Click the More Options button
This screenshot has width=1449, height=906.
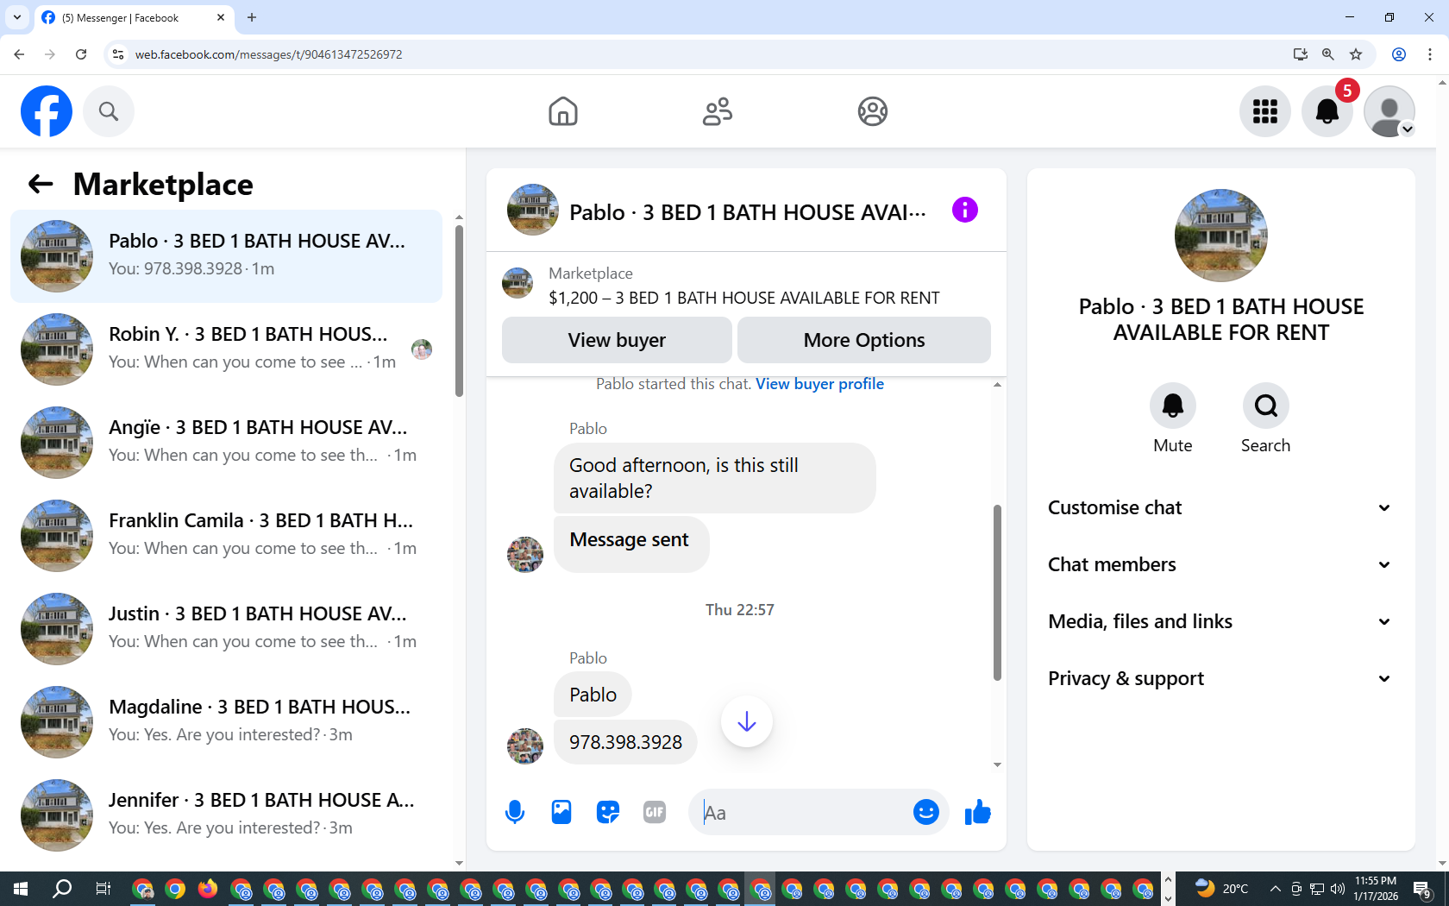[x=864, y=340]
